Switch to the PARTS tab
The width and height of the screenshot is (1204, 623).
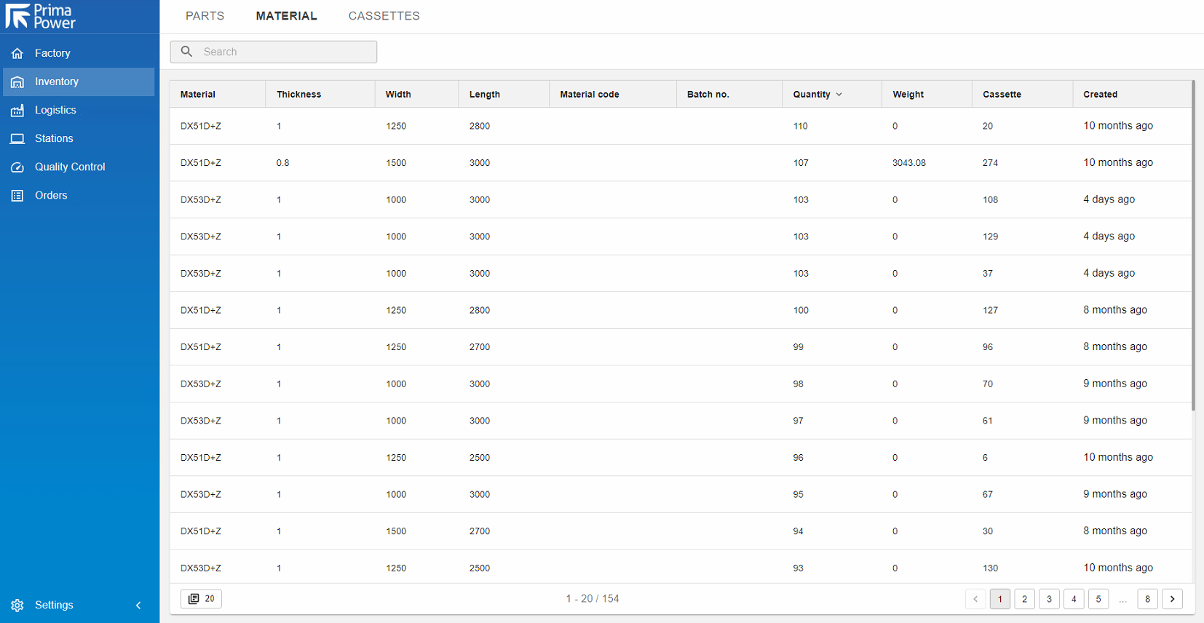point(205,16)
